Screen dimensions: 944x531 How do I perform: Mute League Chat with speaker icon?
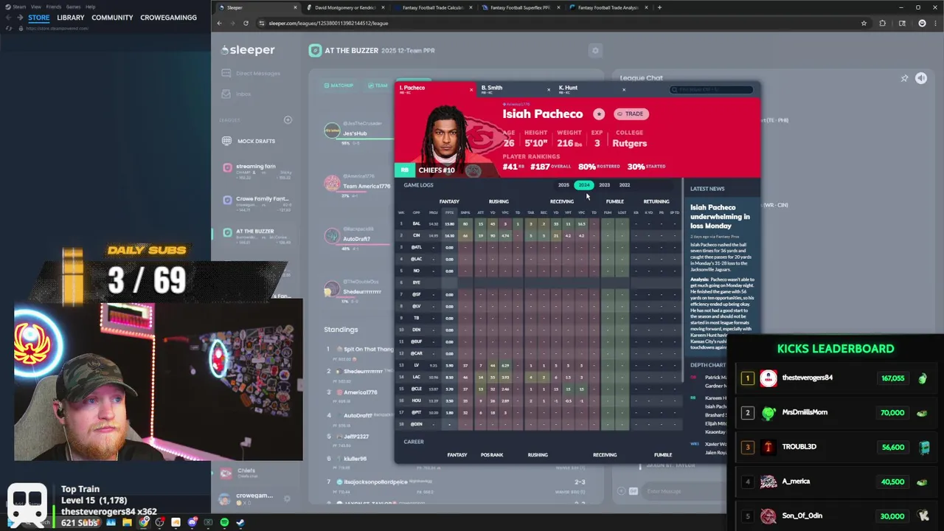click(x=921, y=78)
